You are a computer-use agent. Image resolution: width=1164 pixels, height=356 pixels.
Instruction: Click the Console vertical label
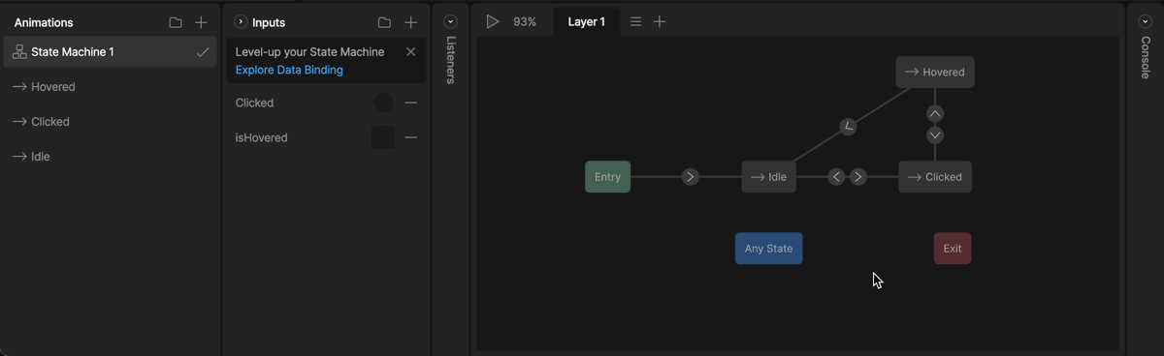pyautogui.click(x=1146, y=57)
